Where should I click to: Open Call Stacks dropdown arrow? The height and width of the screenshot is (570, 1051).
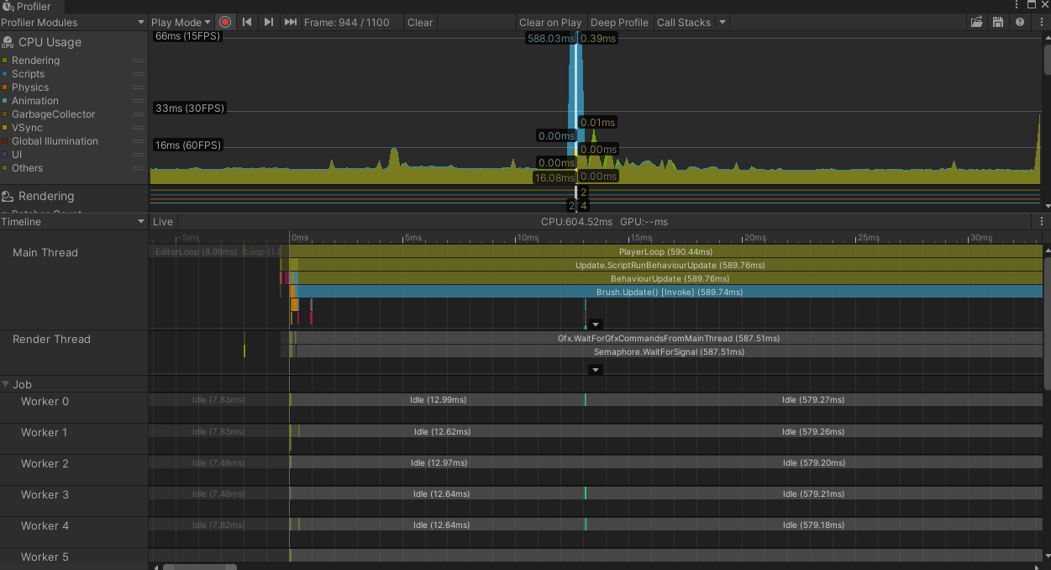(x=723, y=23)
